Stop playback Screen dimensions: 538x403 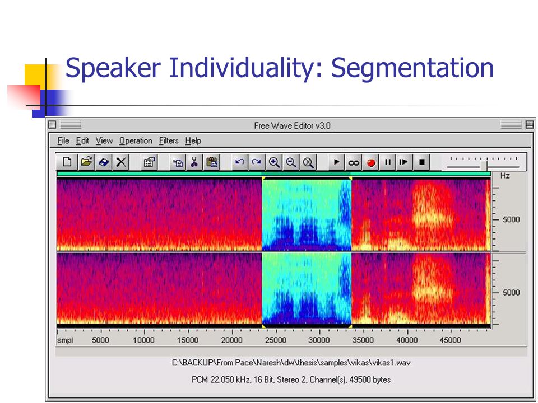pyautogui.click(x=422, y=162)
